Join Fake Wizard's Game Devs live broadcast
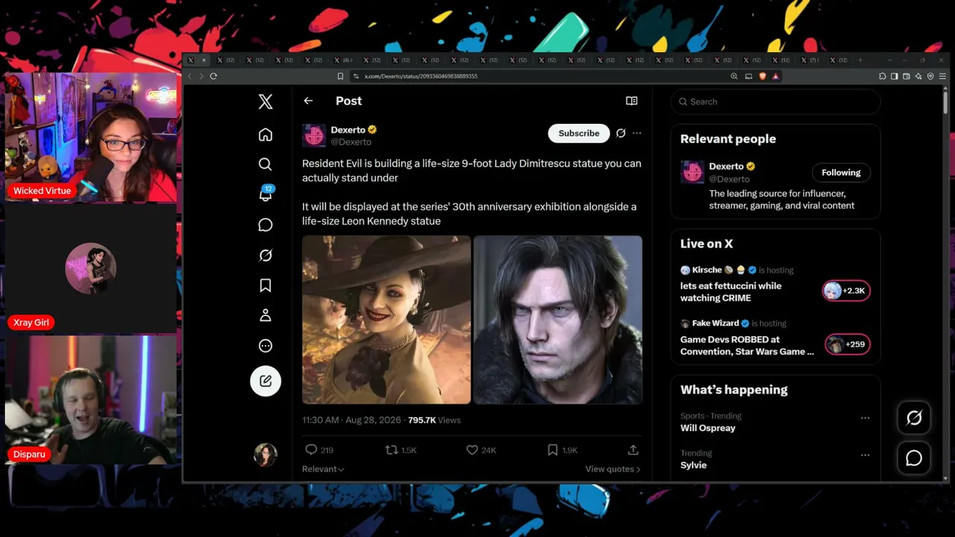The width and height of the screenshot is (955, 537). pos(747,345)
